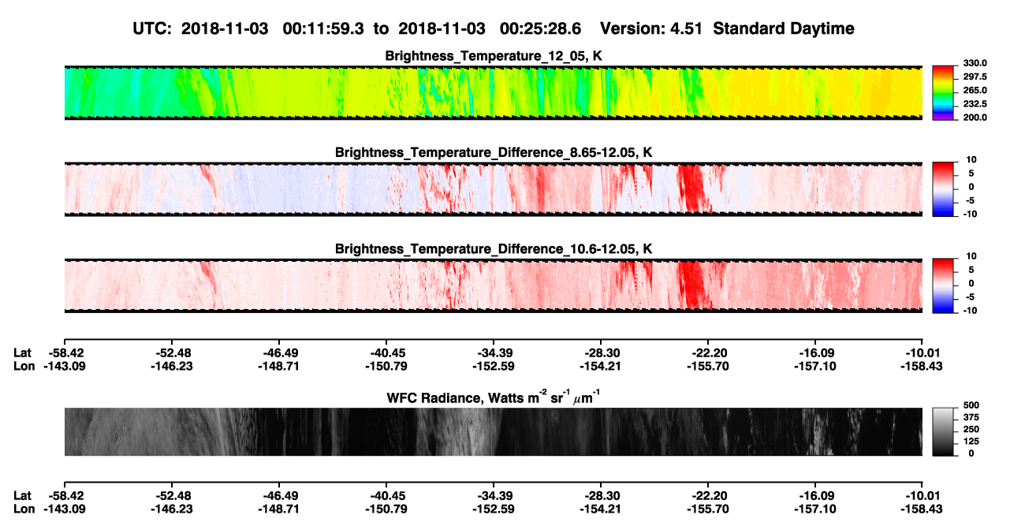Viewport: 1025px width, 526px height.
Task: Click the 125 tick on the WFC colorbar
Action: [971, 442]
